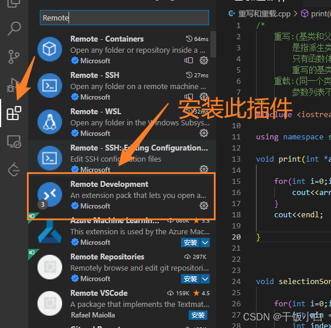331x328 pixels.
Task: Click the 'void print(int' code on line 13
Action: pos(287,159)
